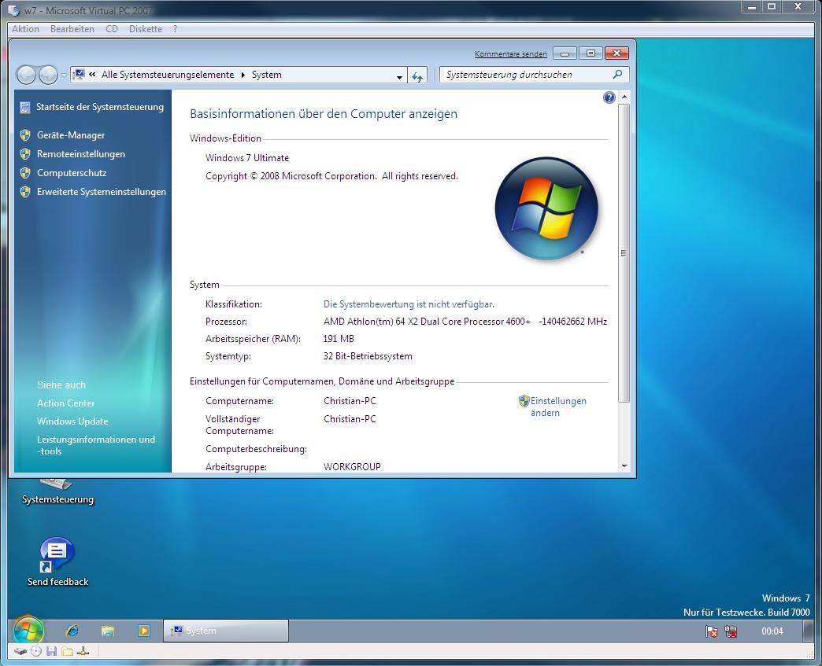
Task: Open Action Center under Siehe auch
Action: (x=65, y=403)
